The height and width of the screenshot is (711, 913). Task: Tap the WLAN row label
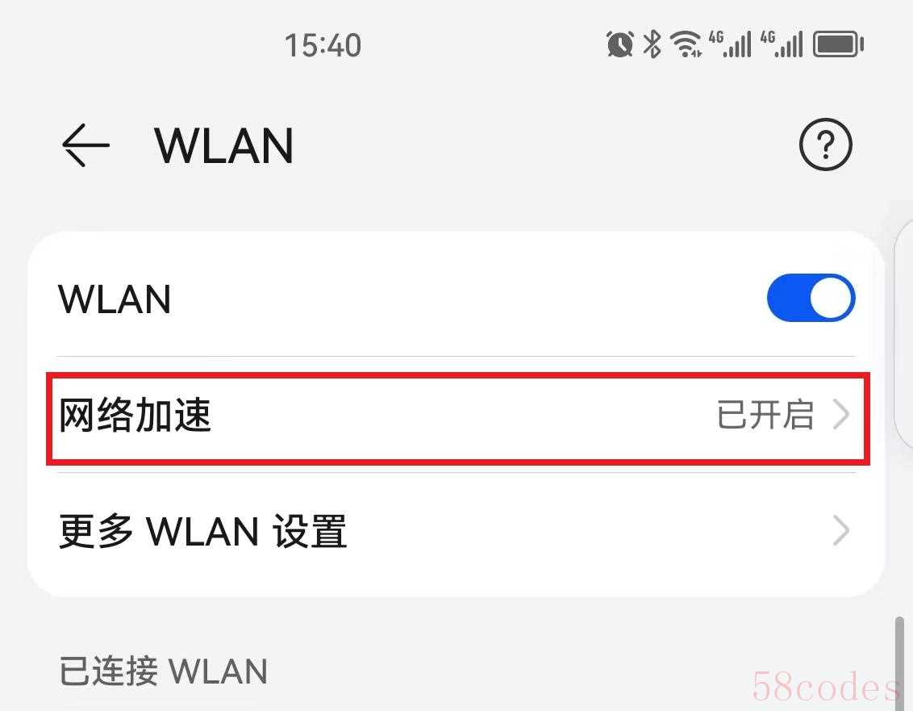pos(115,299)
